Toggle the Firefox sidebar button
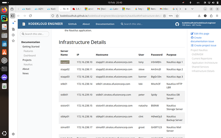 (x=13, y=16)
